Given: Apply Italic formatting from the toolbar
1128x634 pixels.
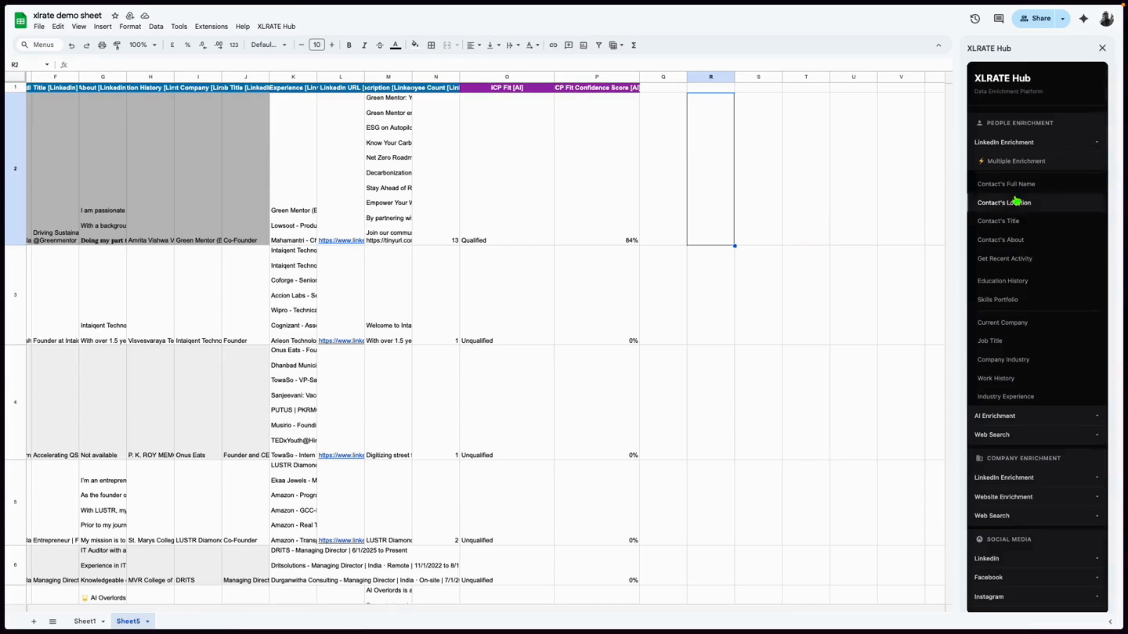Looking at the screenshot, I should 364,45.
